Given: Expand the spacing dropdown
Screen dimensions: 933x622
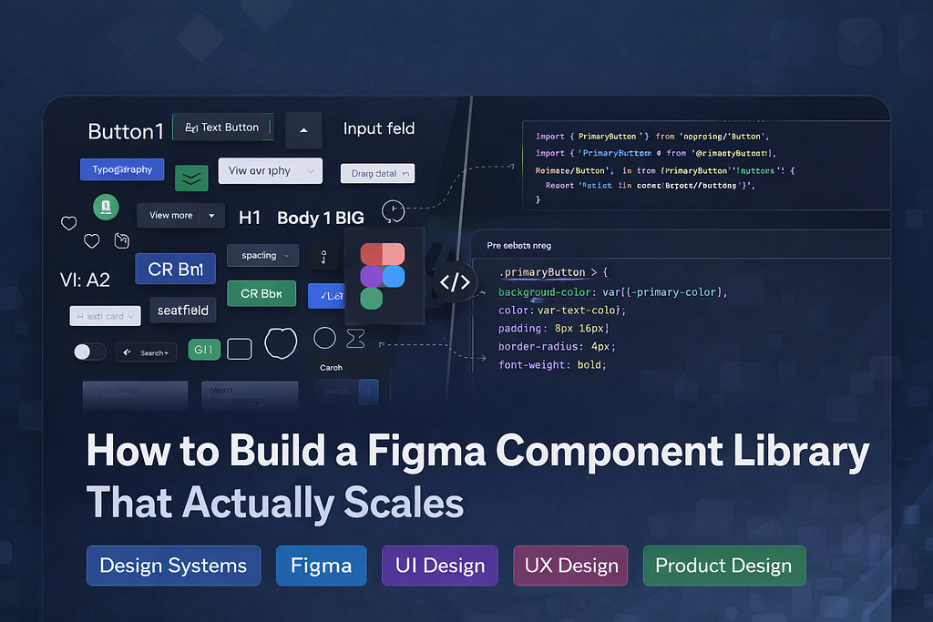Looking at the screenshot, I should tap(262, 256).
